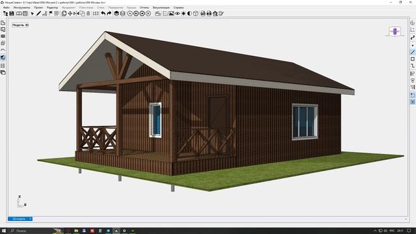
Task: Select the move cross-arrows tool
Action: [70, 13]
